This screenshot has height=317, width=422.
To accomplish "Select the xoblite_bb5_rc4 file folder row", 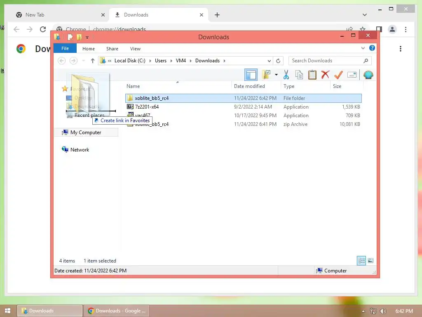I will [244, 98].
